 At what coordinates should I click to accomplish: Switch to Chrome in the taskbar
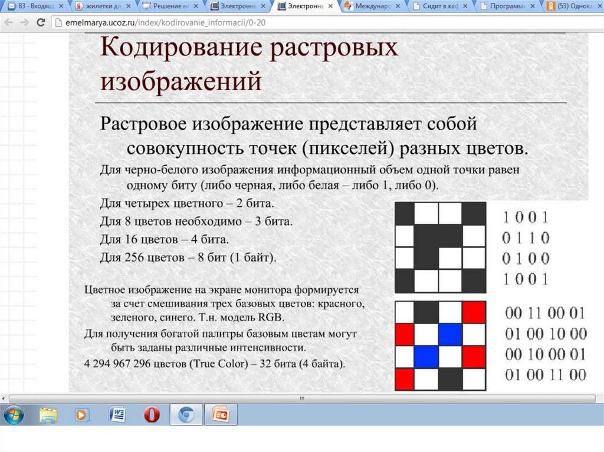coord(186,415)
